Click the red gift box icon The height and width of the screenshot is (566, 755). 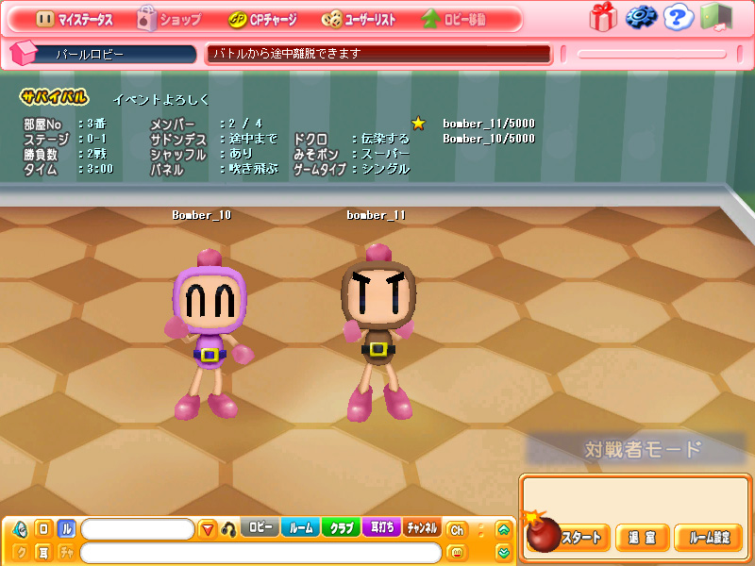pyautogui.click(x=603, y=17)
